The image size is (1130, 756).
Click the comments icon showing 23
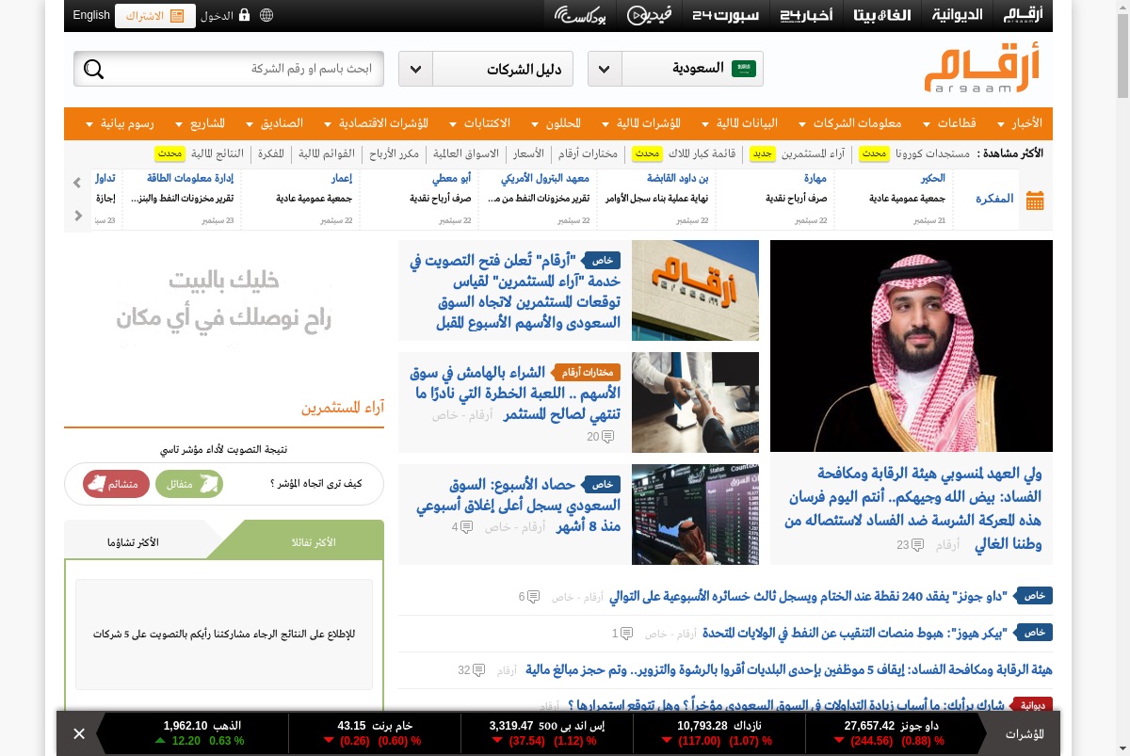(917, 545)
